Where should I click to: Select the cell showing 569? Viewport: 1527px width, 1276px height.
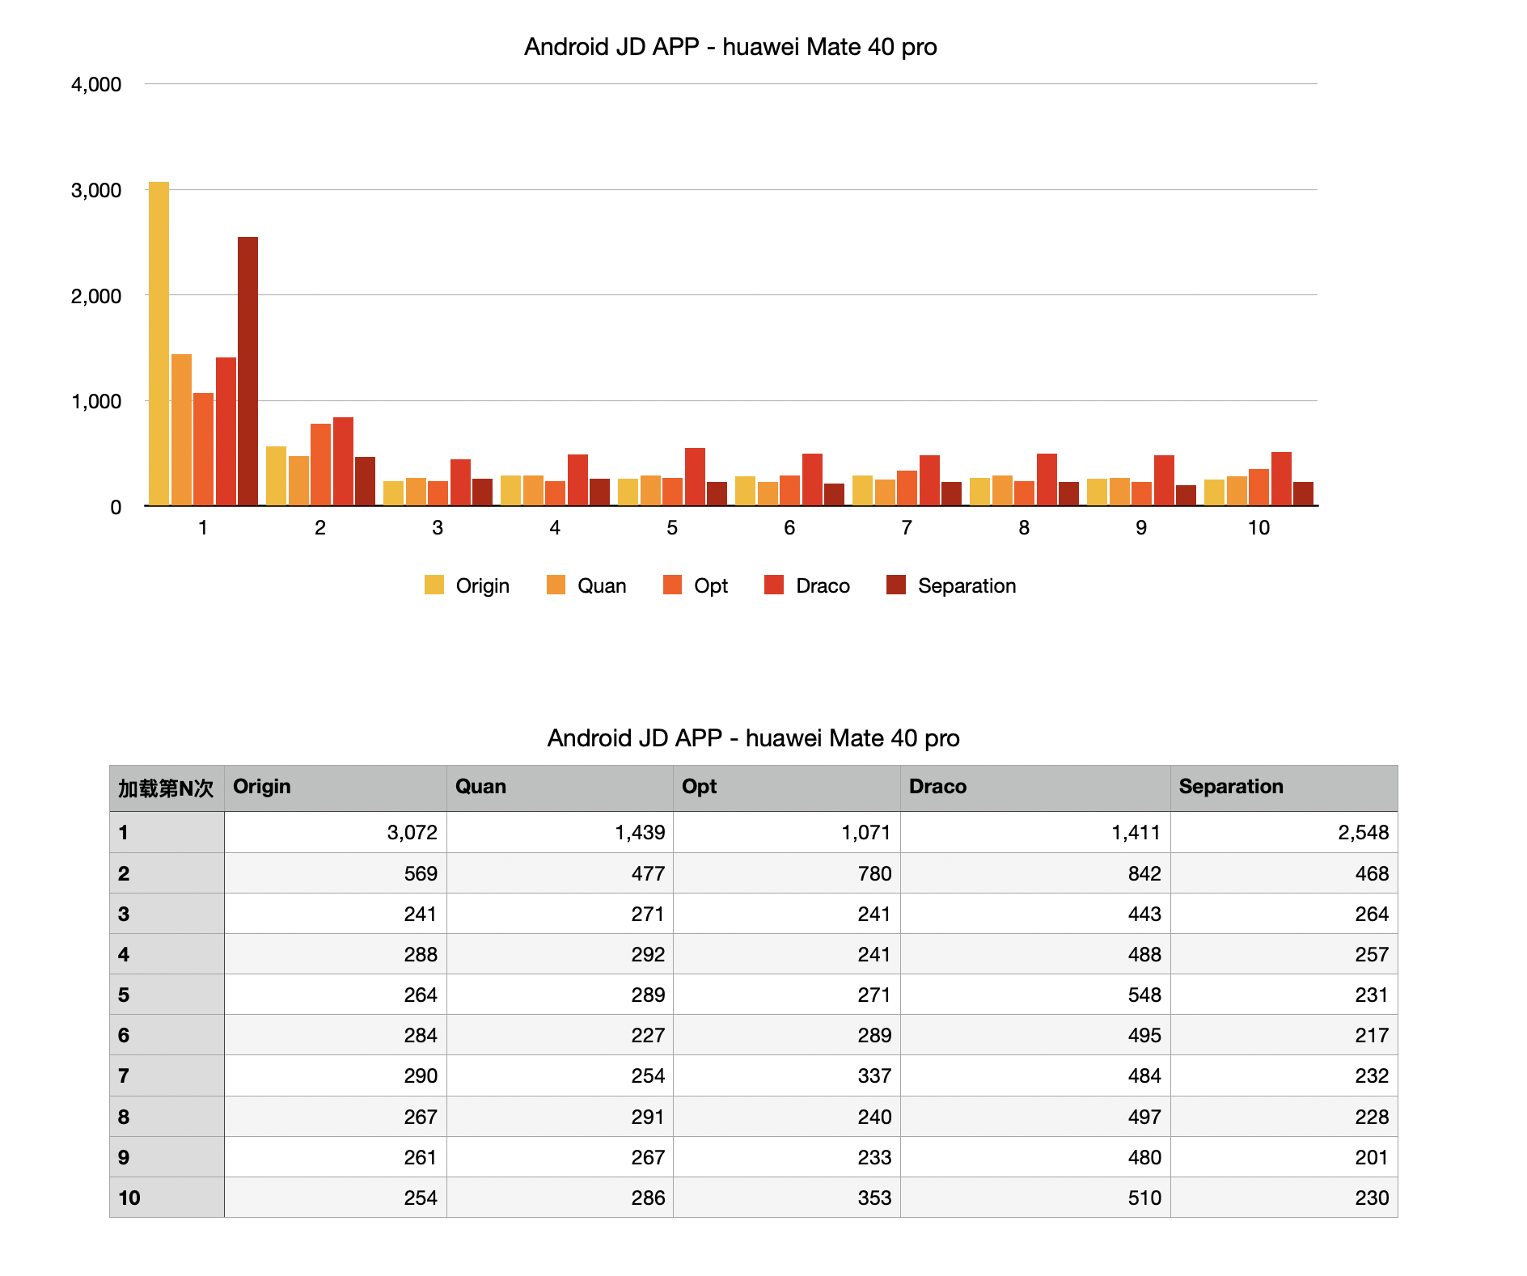tap(336, 873)
